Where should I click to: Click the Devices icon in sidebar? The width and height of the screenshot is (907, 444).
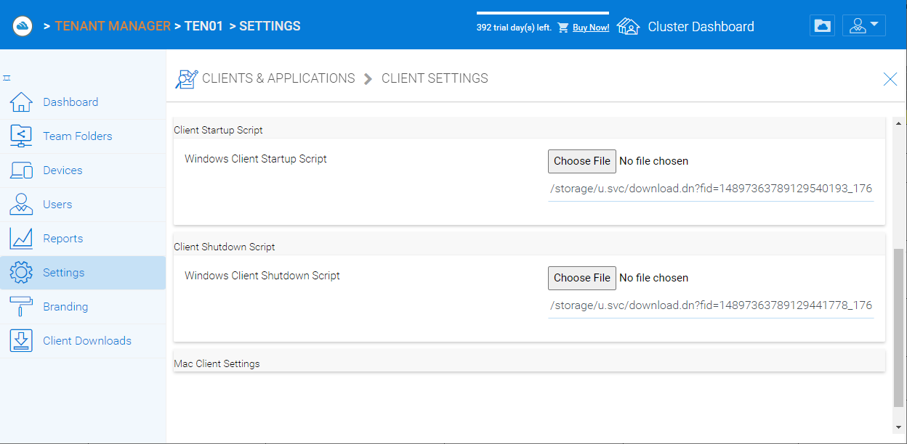[x=21, y=170]
